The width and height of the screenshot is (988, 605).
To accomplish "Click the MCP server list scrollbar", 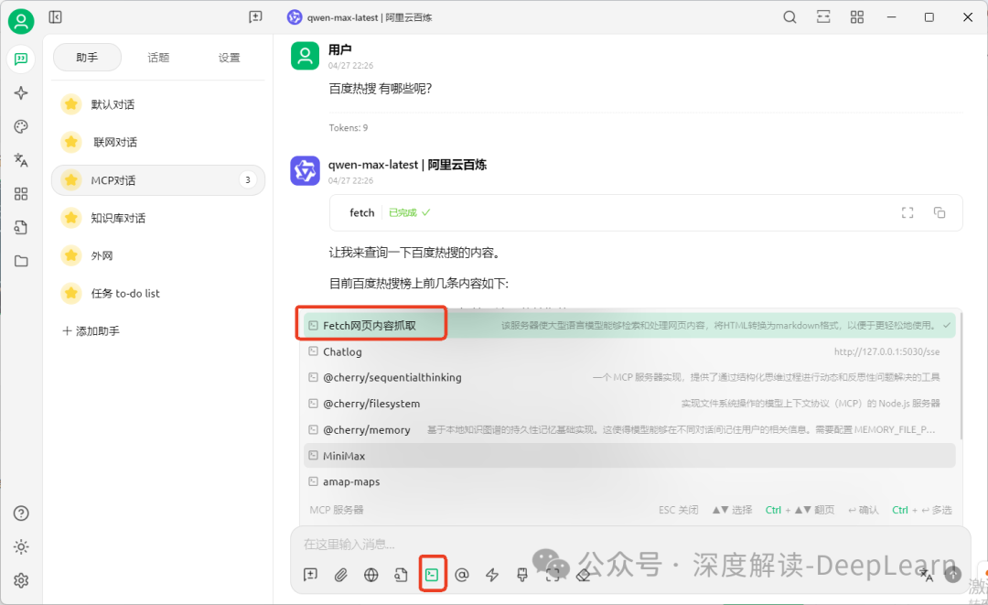I will pos(961,378).
